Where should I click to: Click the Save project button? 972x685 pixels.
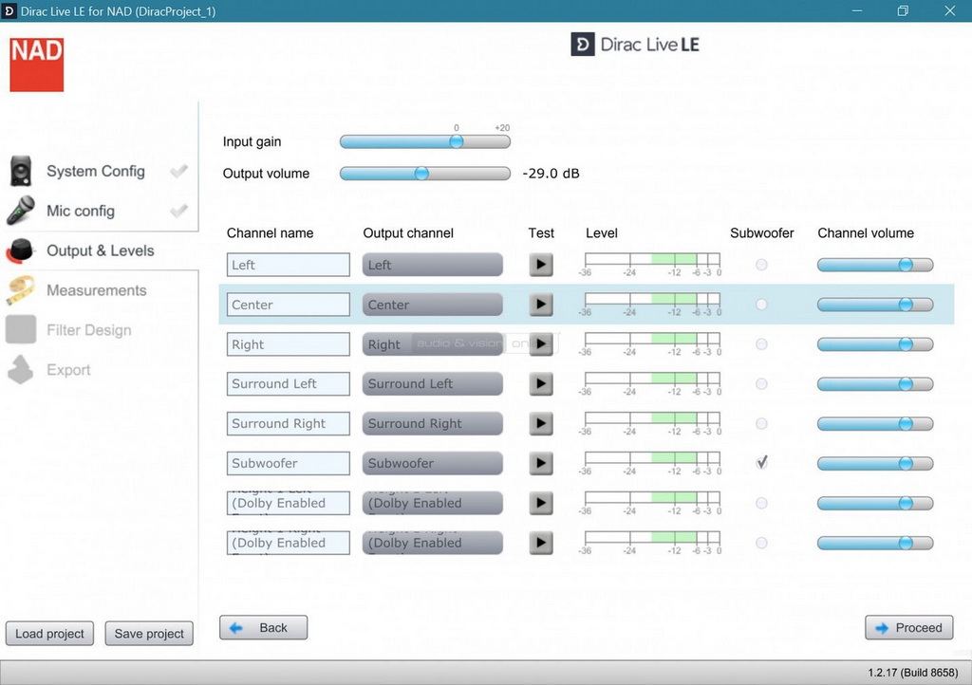coord(149,634)
